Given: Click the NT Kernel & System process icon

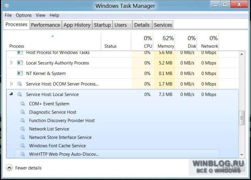Looking at the screenshot, I should pyautogui.click(x=20, y=73).
